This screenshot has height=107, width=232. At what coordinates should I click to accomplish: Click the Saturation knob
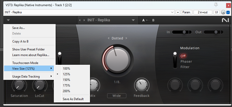pyautogui.click(x=19, y=86)
